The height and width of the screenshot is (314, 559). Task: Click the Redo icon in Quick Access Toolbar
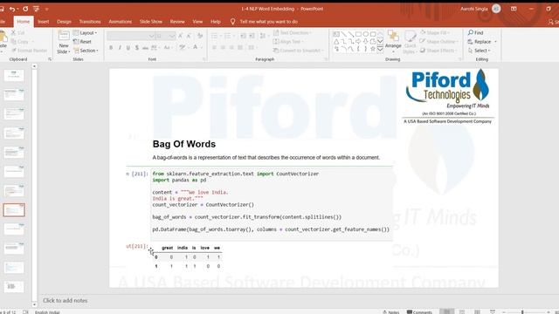25,9
